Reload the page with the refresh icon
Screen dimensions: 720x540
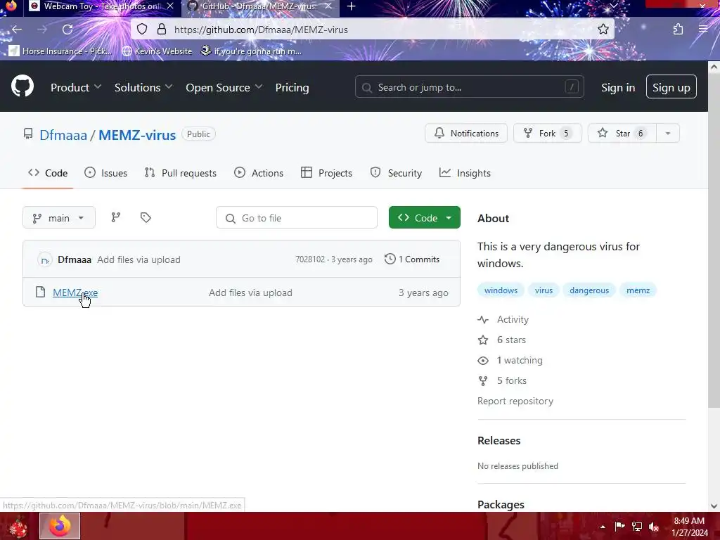pyautogui.click(x=67, y=30)
